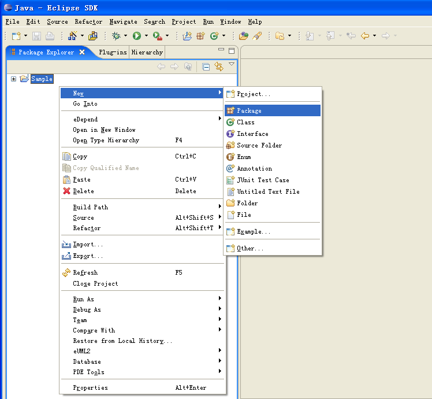Choose Source Folder from the New submenu

[x=273, y=145]
